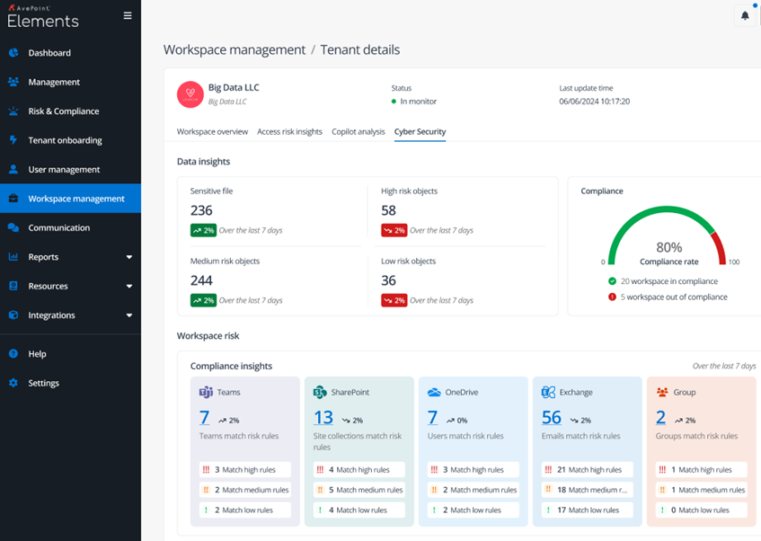Click Low risk objects red 2% badge
The image size is (761, 541).
pyautogui.click(x=394, y=301)
